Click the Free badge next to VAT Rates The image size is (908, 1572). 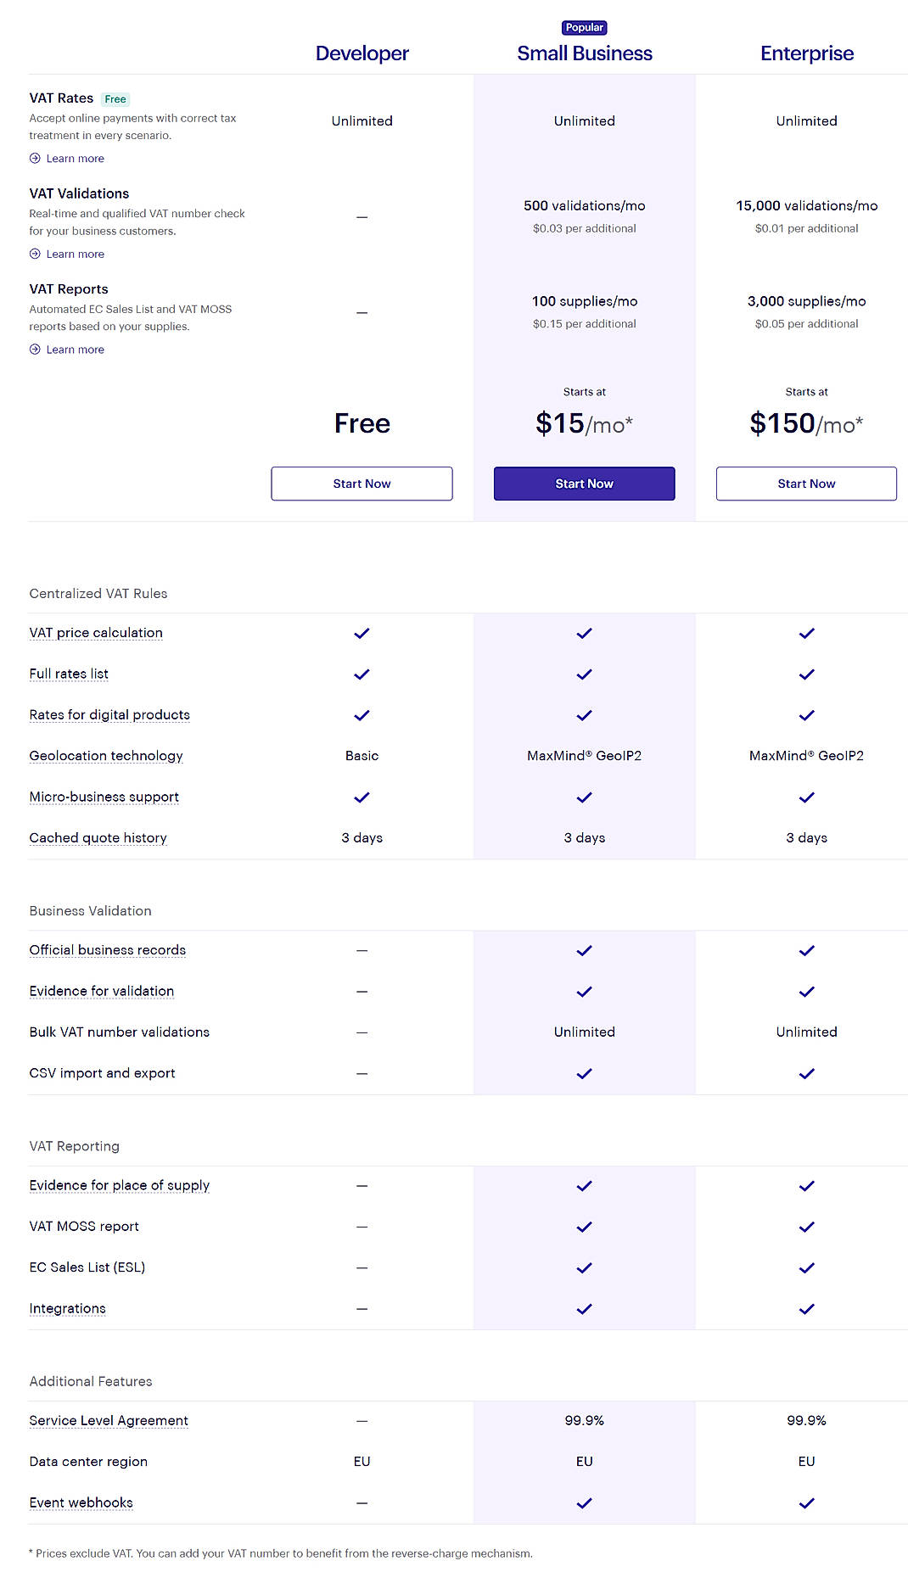coord(115,98)
